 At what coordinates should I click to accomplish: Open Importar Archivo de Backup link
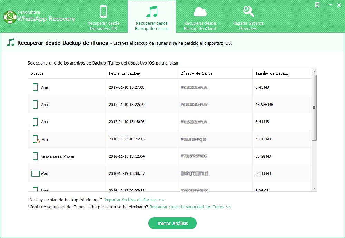point(134,200)
